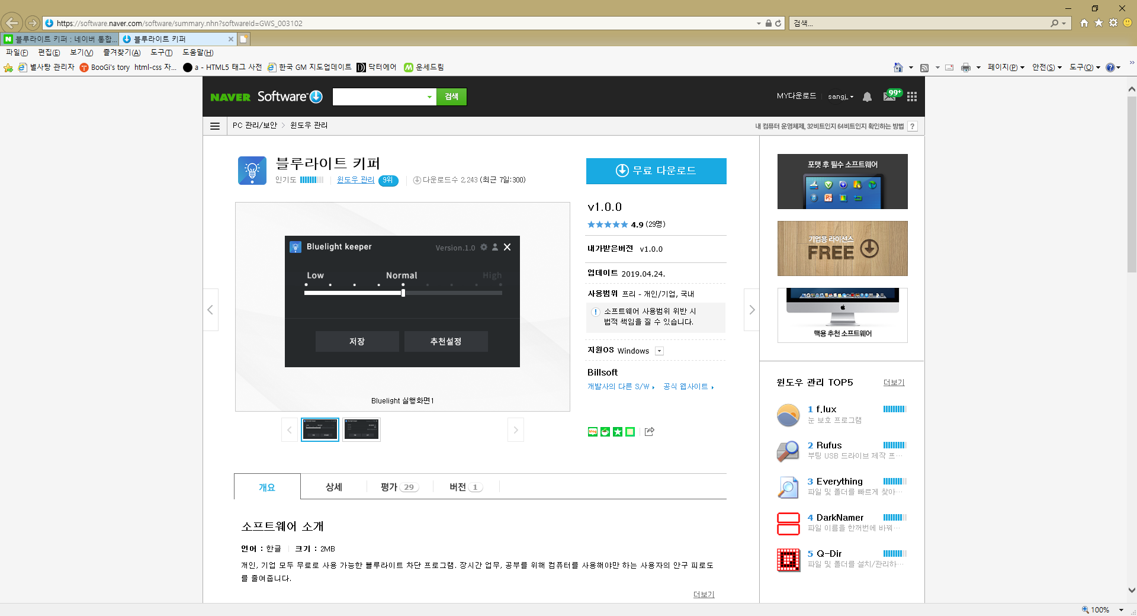Switch to the 평가 29 tab
Viewport: 1137px width, 616px height.
(399, 487)
